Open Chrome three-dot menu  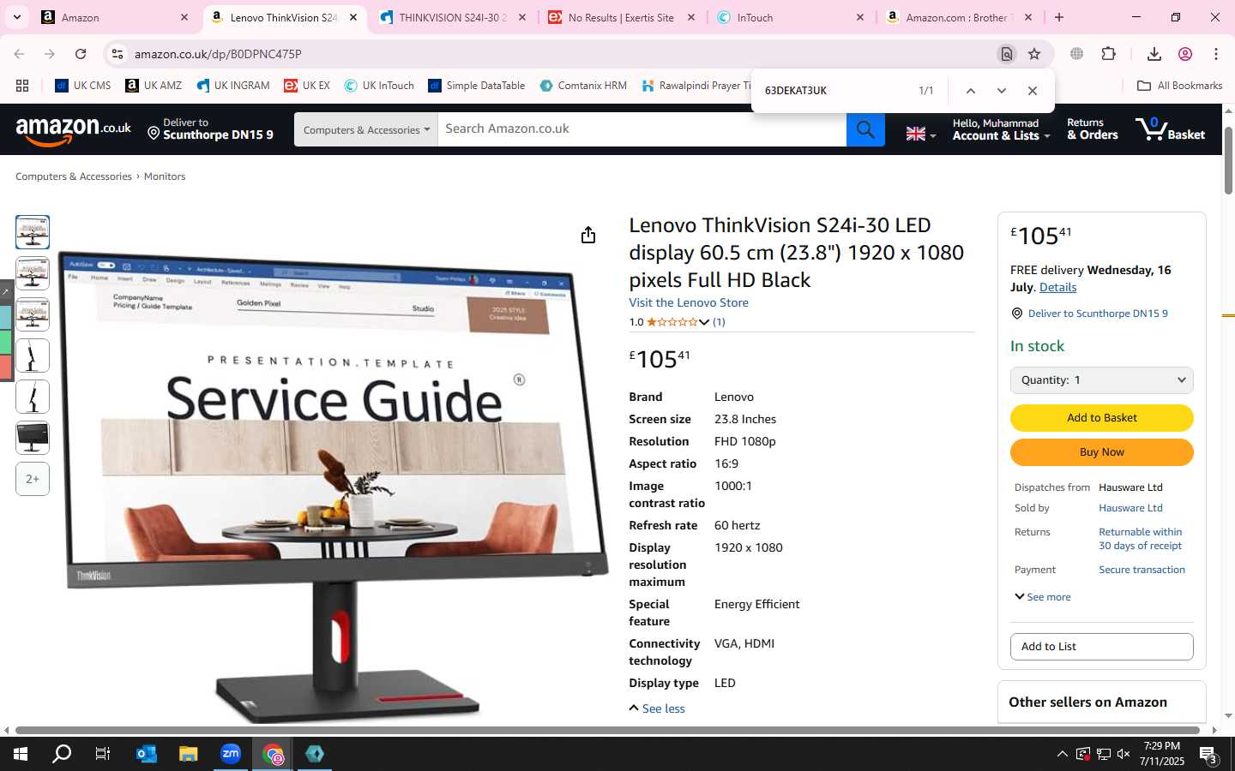click(1216, 54)
